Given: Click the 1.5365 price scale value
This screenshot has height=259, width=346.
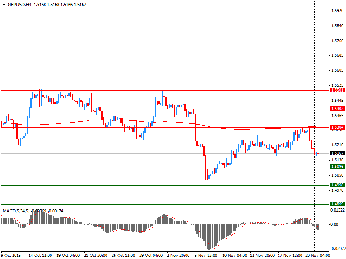Looking at the screenshot, I should click(338, 115).
